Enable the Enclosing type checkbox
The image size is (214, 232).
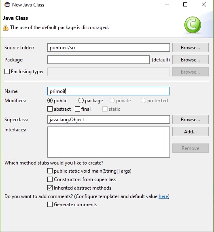pos(7,72)
